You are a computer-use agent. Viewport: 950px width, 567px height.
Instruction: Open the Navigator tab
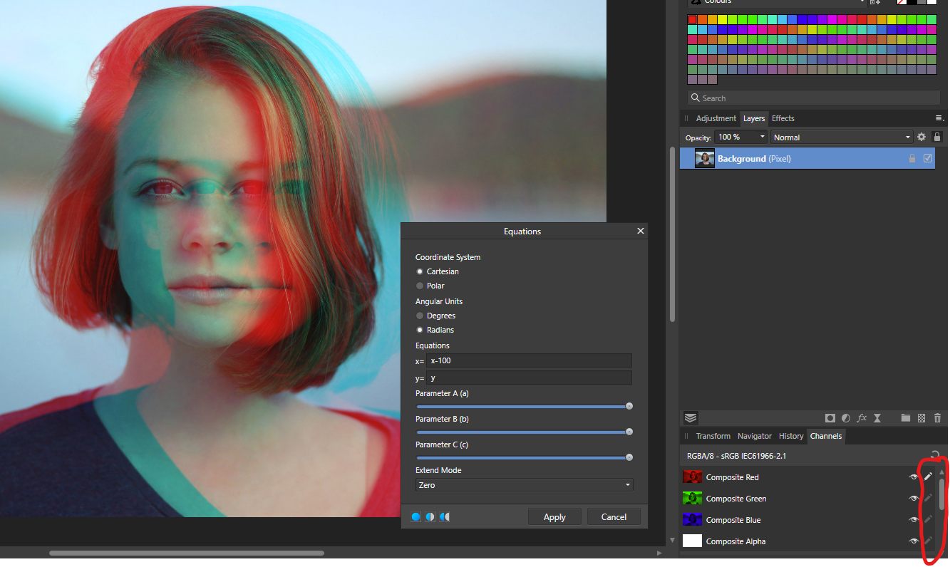[754, 436]
